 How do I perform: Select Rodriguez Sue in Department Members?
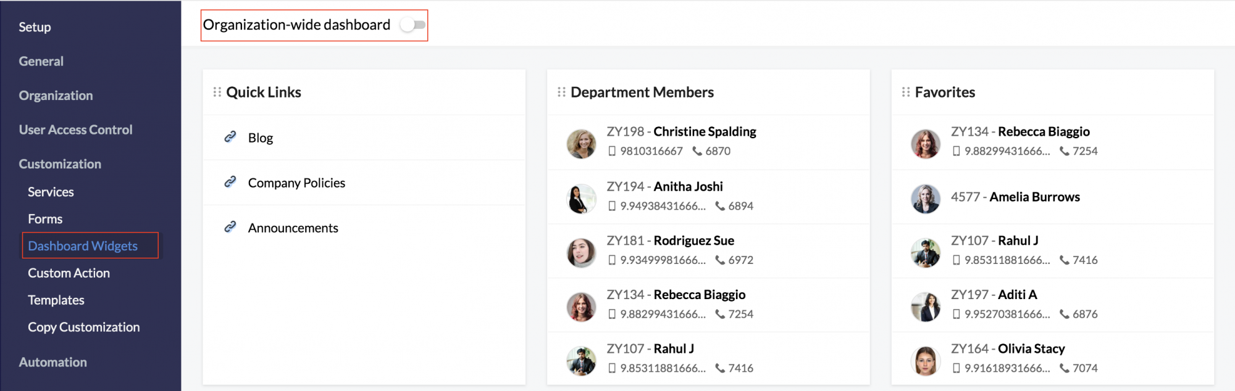pyautogui.click(x=694, y=241)
